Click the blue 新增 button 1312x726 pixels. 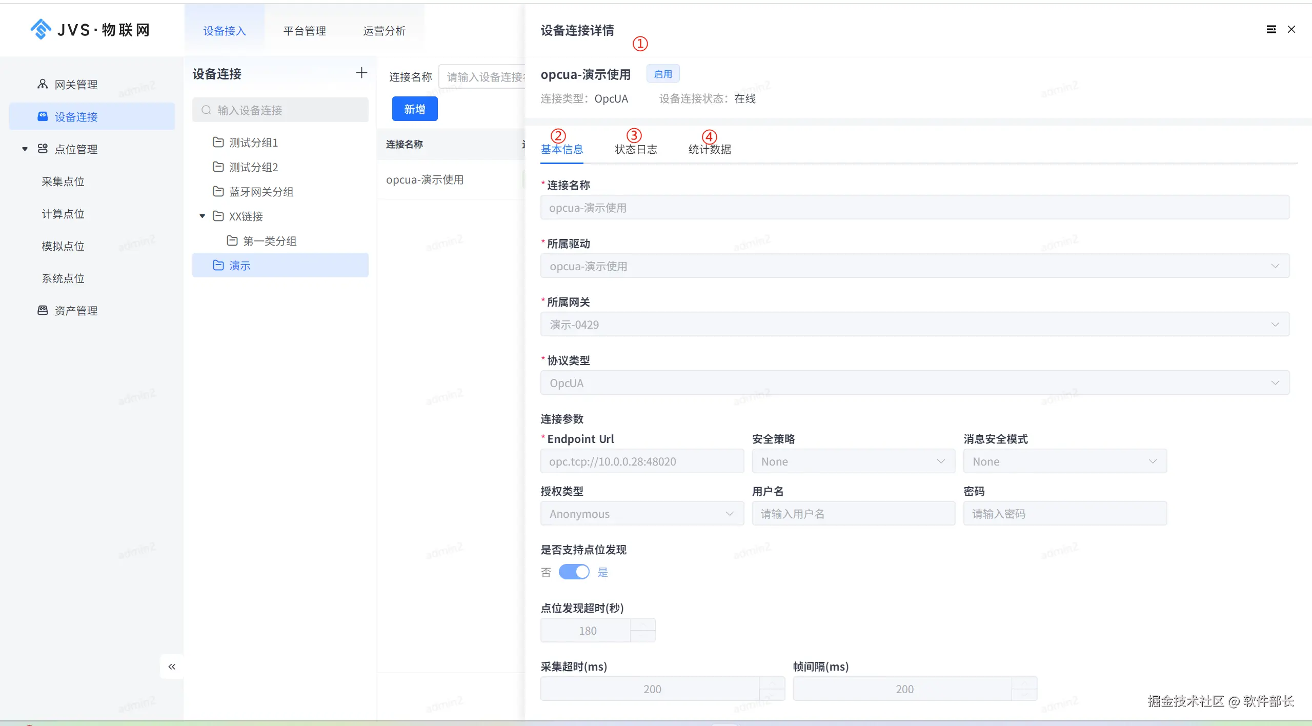tap(415, 109)
